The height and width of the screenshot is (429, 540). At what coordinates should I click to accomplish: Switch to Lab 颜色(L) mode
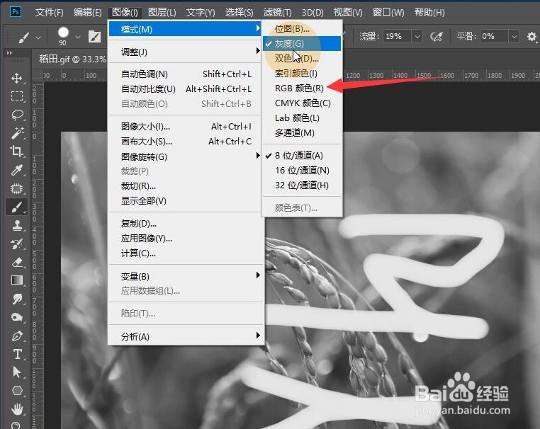[x=302, y=118]
